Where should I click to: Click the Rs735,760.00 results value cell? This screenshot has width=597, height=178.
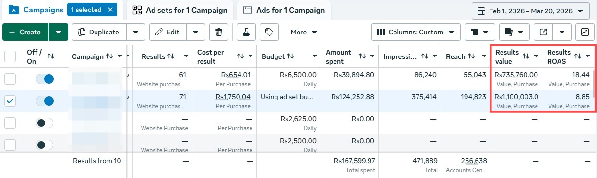click(x=516, y=75)
